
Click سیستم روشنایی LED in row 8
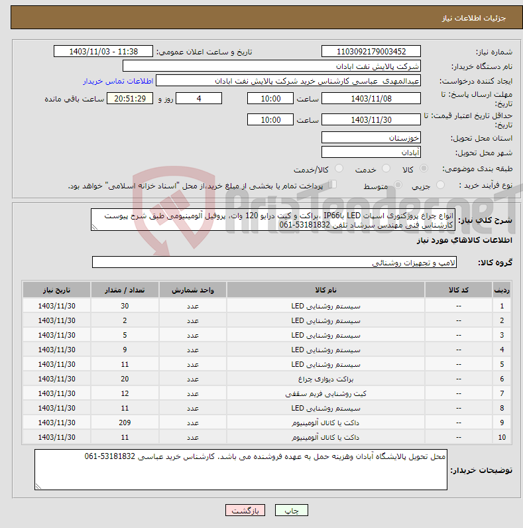tap(325, 408)
